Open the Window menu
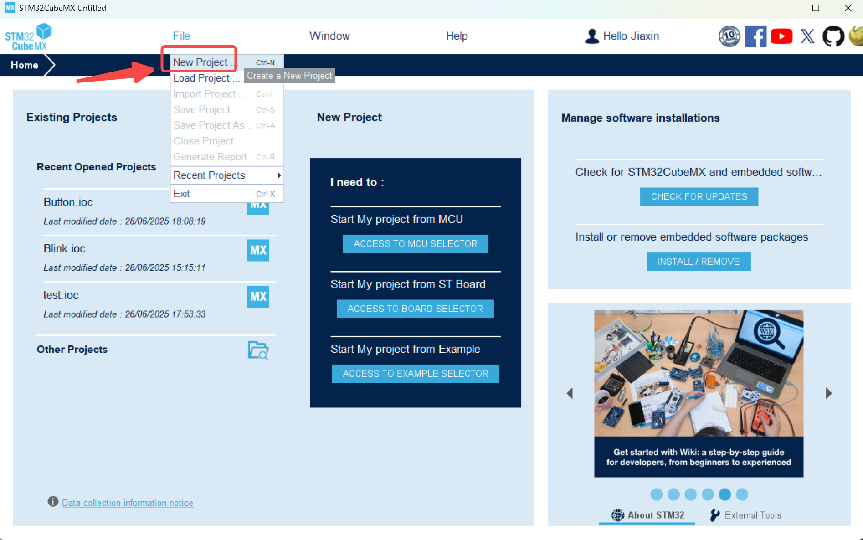The image size is (863, 540). (329, 36)
